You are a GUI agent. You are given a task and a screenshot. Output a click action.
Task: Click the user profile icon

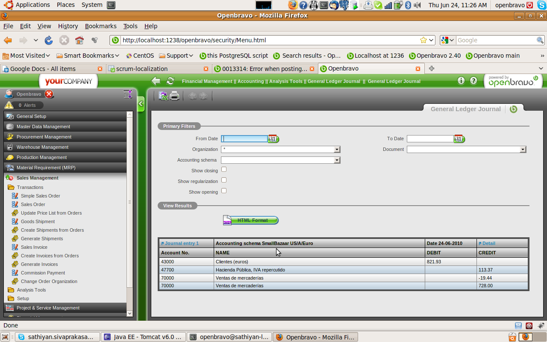(9, 94)
